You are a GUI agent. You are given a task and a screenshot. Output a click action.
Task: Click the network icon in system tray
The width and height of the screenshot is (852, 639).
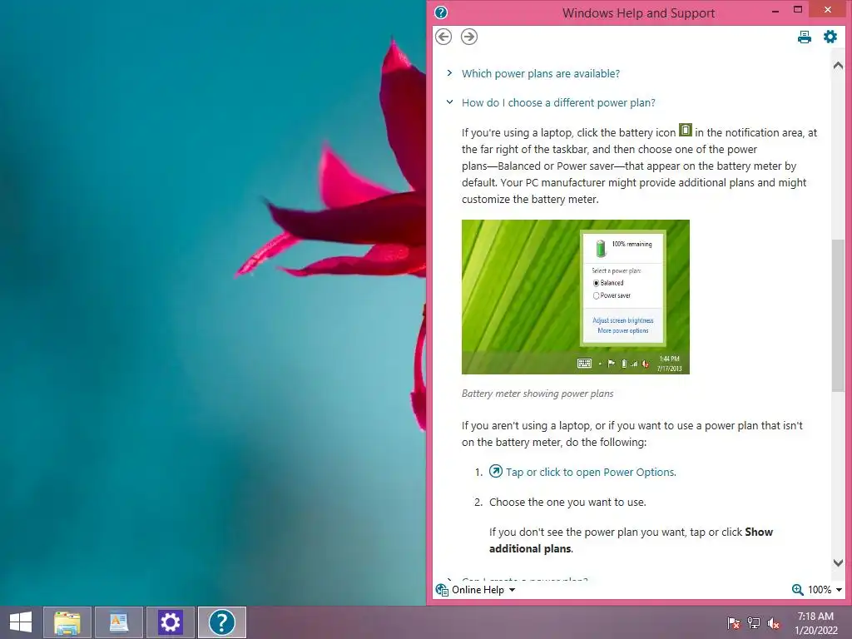click(754, 622)
